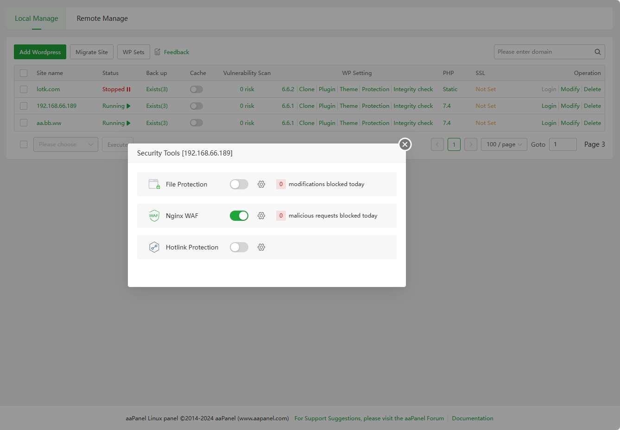Turn on Hotlink Protection switch

[x=239, y=247]
